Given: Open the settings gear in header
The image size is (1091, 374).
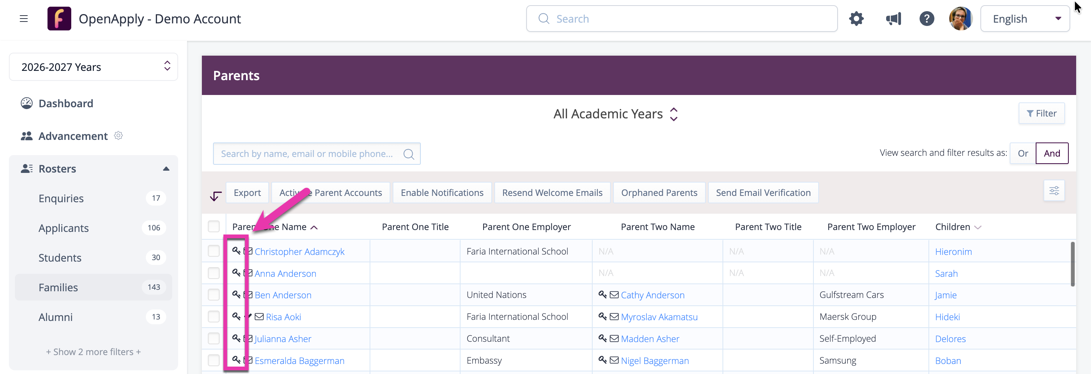Looking at the screenshot, I should (x=856, y=19).
